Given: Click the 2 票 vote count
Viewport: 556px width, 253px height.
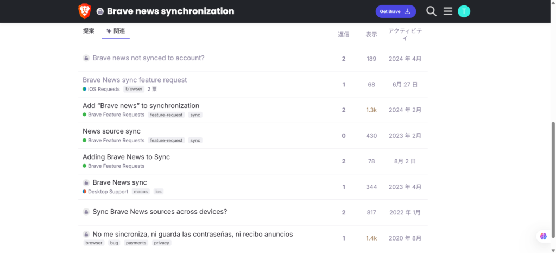Looking at the screenshot, I should click(152, 89).
